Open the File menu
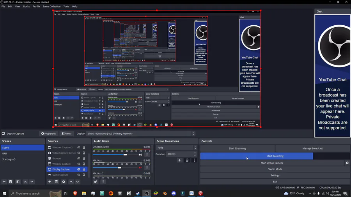 [x=4, y=7]
